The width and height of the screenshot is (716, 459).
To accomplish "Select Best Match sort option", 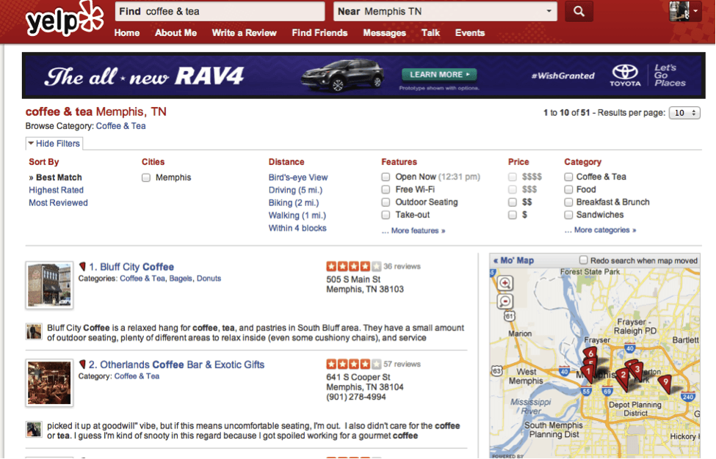I will click(x=59, y=177).
